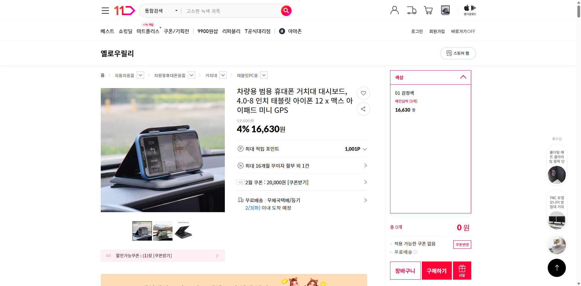Collapse the 색상 options panel

click(x=463, y=77)
